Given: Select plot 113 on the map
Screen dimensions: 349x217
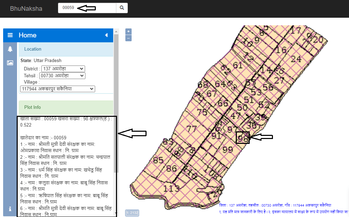Looking at the screenshot, I should click(x=172, y=189).
